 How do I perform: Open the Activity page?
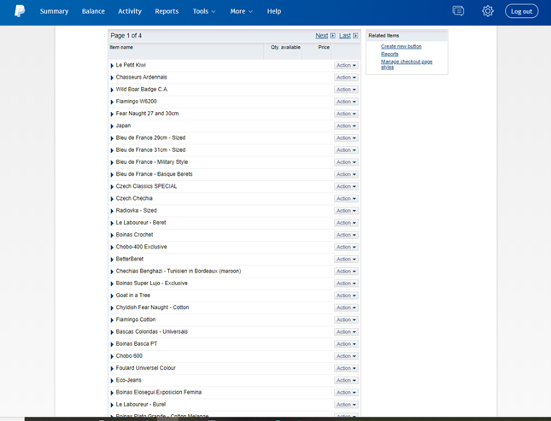[130, 11]
